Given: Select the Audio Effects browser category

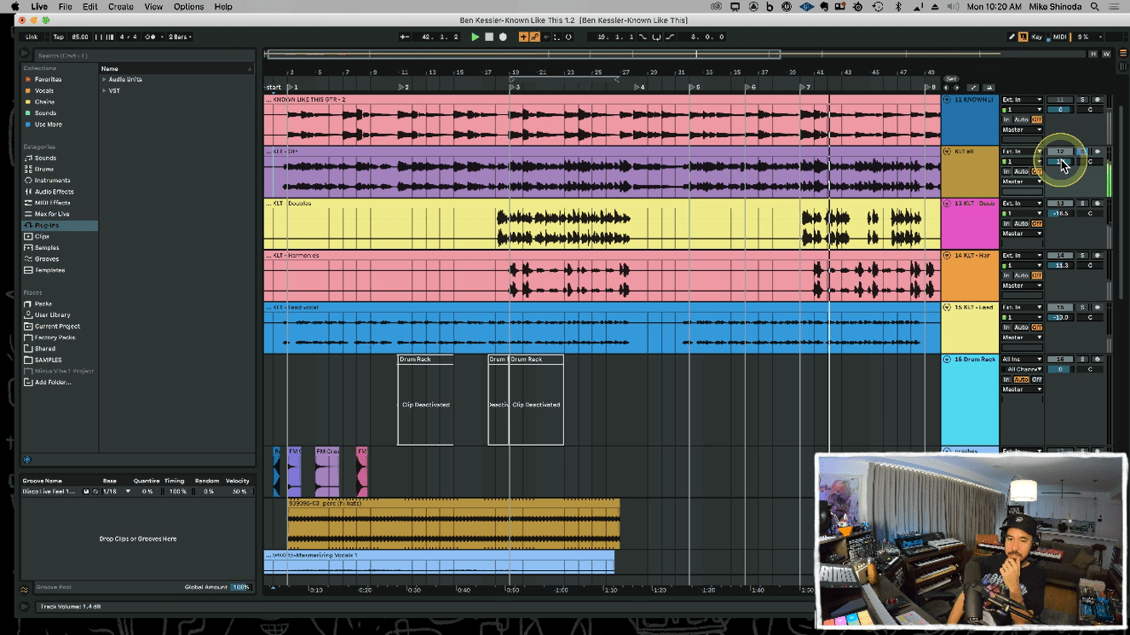Looking at the screenshot, I should (54, 192).
